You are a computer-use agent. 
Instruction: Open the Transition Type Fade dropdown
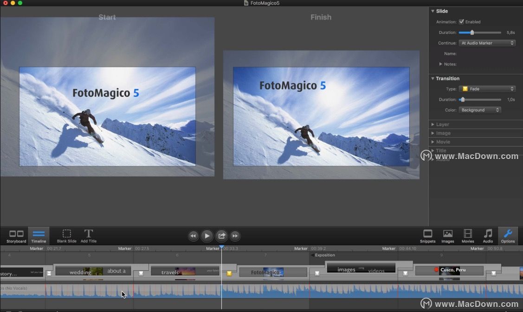click(x=487, y=89)
